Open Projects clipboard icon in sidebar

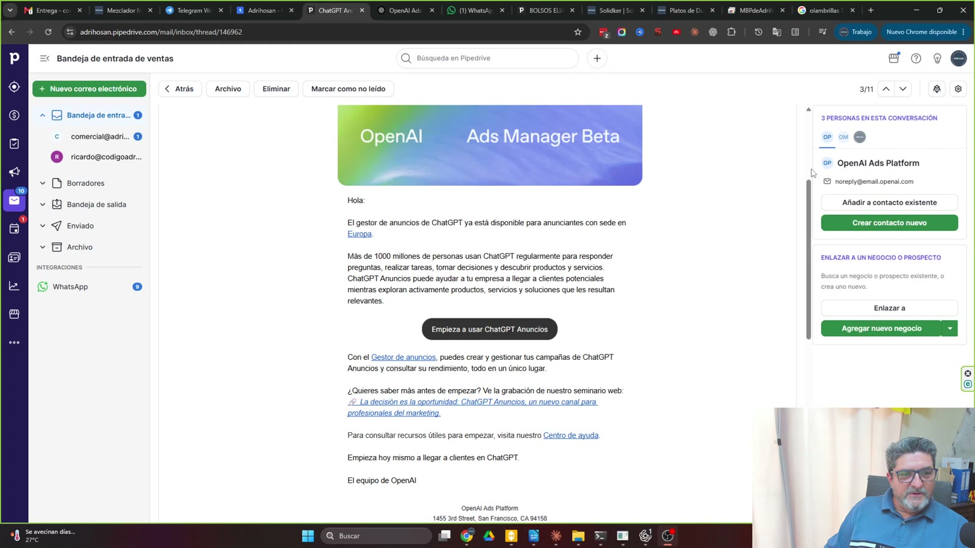pyautogui.click(x=14, y=144)
